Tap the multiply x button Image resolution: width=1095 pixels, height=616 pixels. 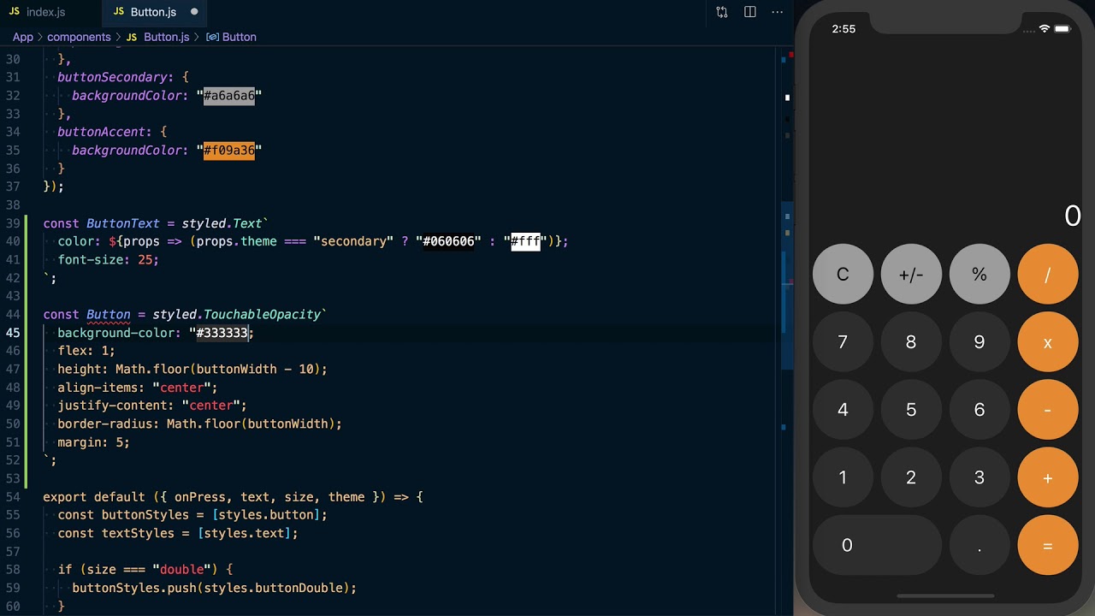[x=1048, y=342]
